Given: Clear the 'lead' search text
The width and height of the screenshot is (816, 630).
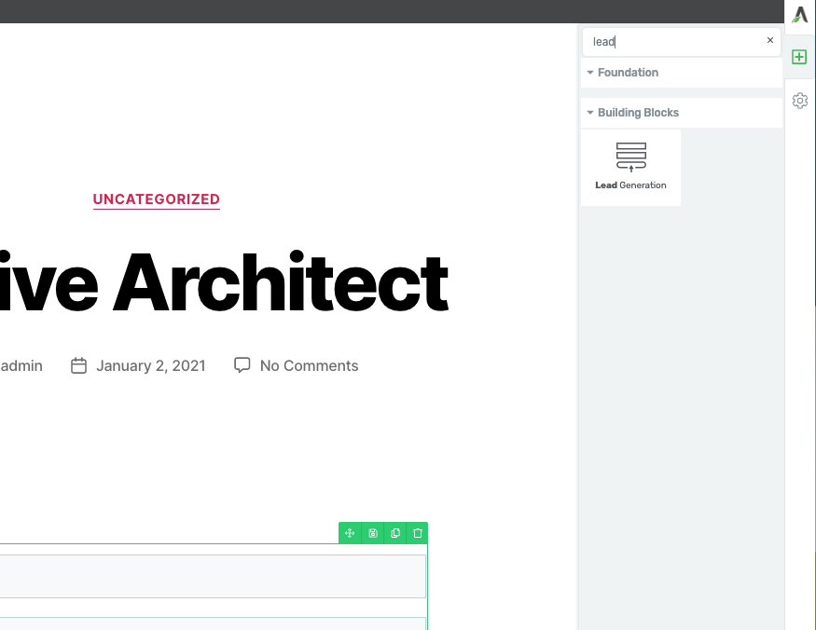Looking at the screenshot, I should coord(770,41).
